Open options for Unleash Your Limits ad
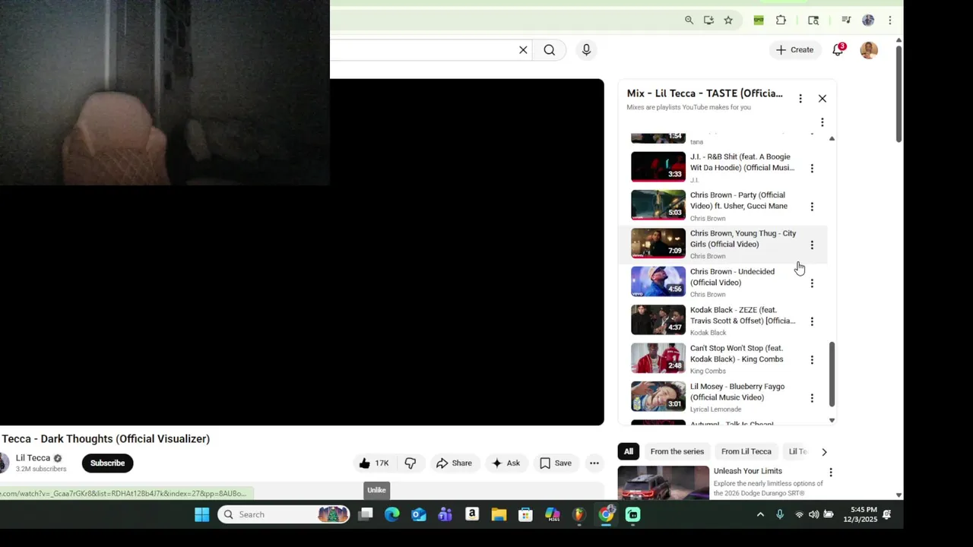 pos(830,473)
